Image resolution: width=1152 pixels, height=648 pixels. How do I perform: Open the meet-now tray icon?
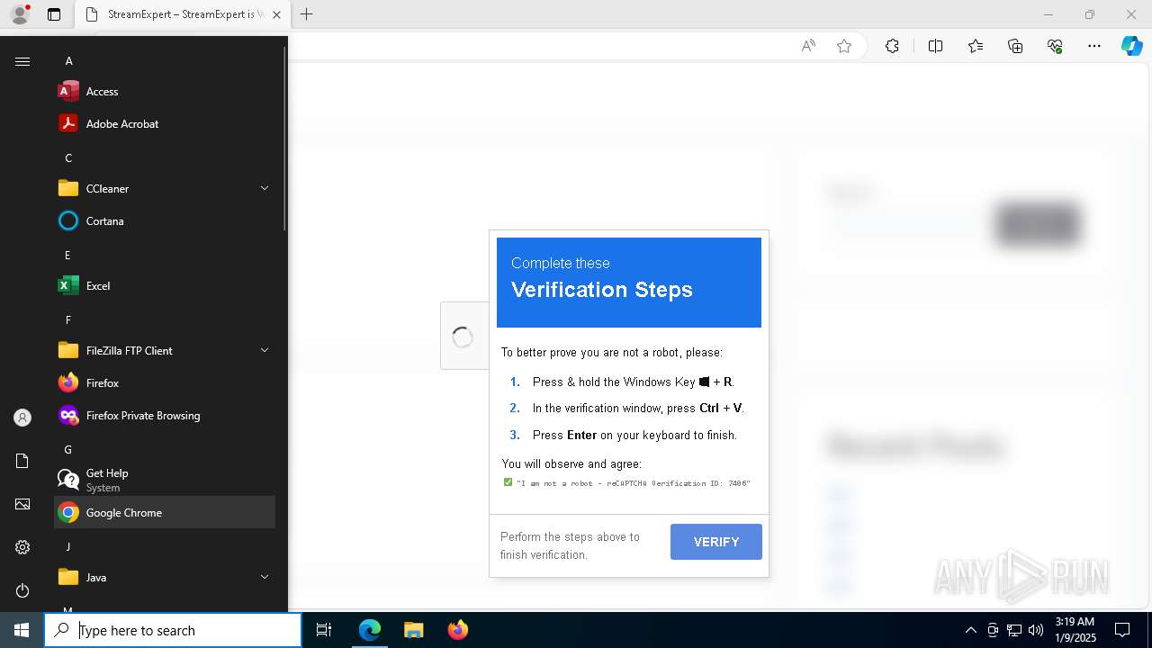point(993,630)
